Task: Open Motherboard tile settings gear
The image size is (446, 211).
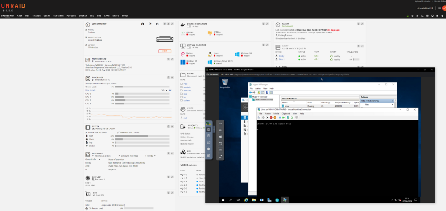Action: coord(169,59)
